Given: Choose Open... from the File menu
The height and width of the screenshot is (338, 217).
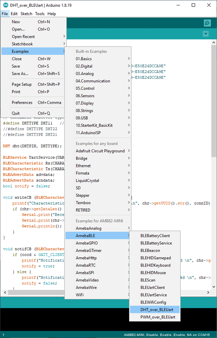Looking at the screenshot, I should click(33, 29).
